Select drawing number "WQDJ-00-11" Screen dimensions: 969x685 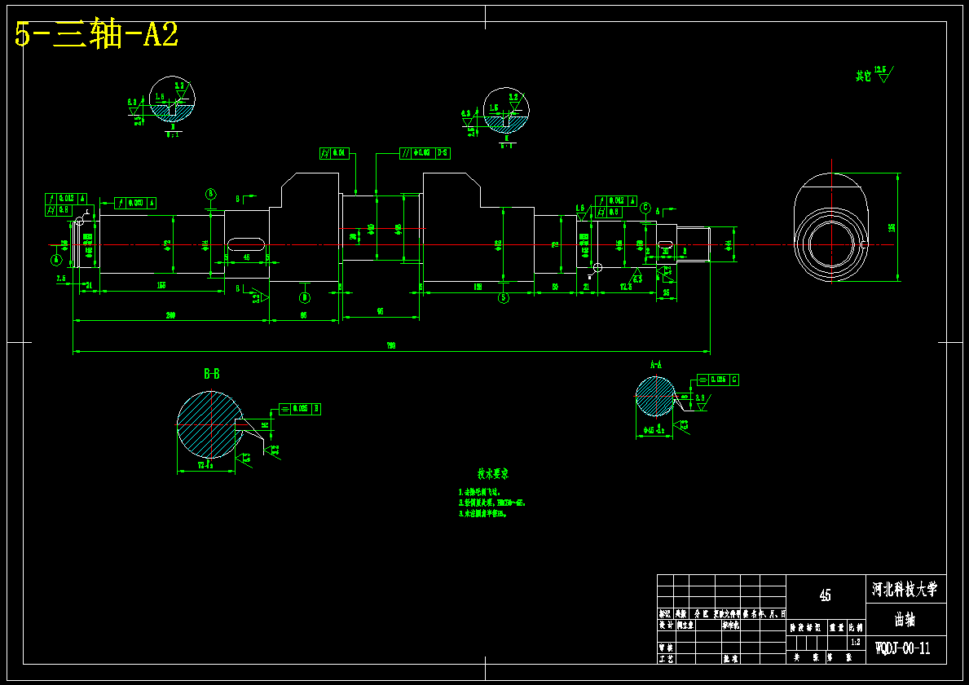903,648
